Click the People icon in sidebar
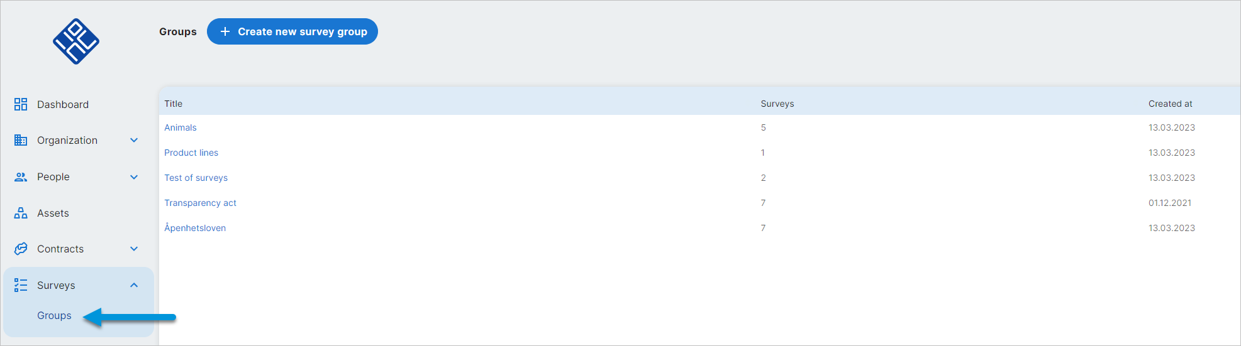Screen dimensions: 1241x346 coord(21,177)
